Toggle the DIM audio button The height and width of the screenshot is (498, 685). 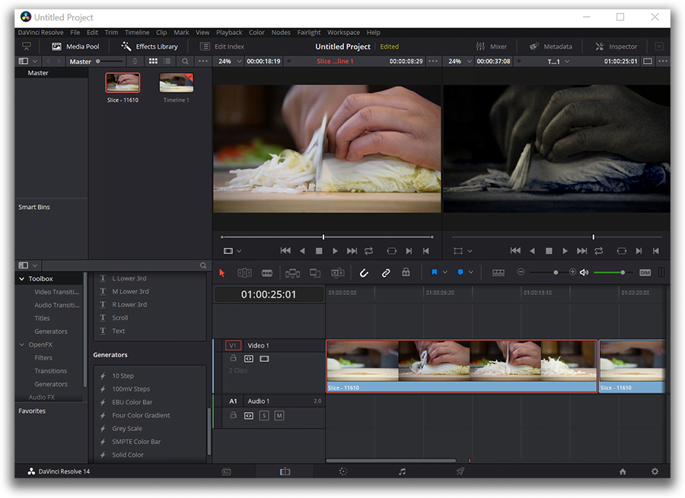(x=645, y=272)
